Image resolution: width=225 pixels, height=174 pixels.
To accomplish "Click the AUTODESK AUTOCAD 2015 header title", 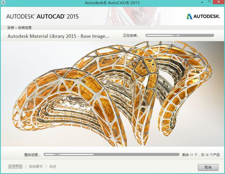I will click(42, 17).
